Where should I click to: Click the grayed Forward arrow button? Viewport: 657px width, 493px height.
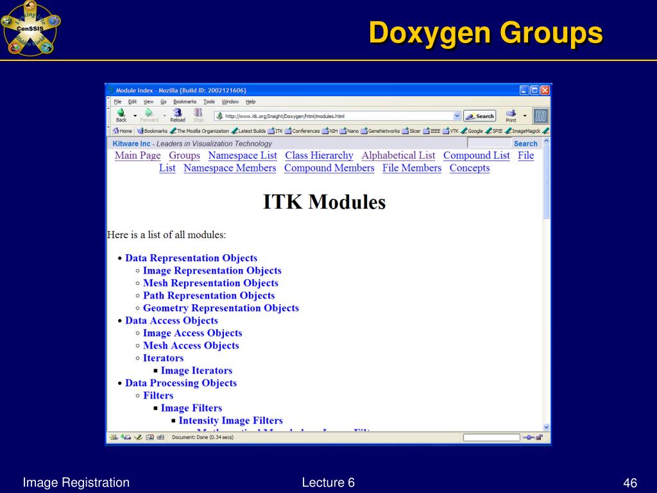click(149, 116)
